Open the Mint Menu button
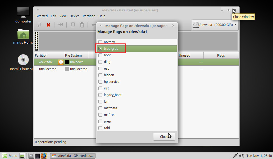Screen dimensions: 273x159 10,156
